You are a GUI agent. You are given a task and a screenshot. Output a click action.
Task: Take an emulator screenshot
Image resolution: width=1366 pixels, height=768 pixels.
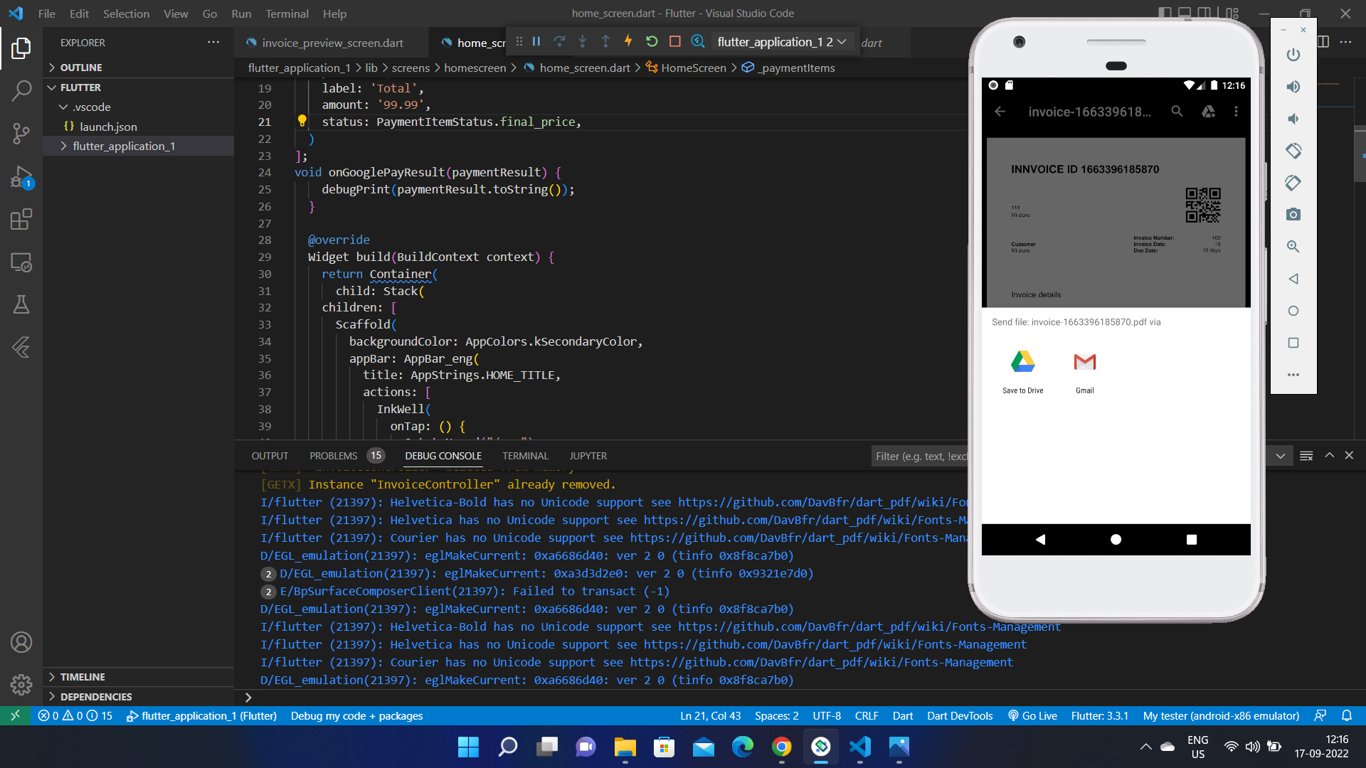click(x=1293, y=215)
